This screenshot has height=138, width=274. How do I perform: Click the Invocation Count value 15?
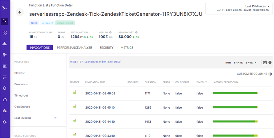(31, 37)
